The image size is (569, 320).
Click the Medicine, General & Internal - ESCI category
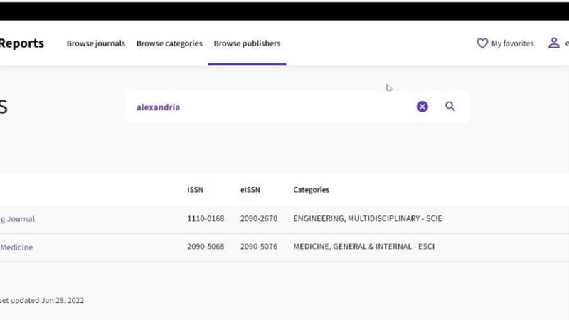pyautogui.click(x=363, y=247)
